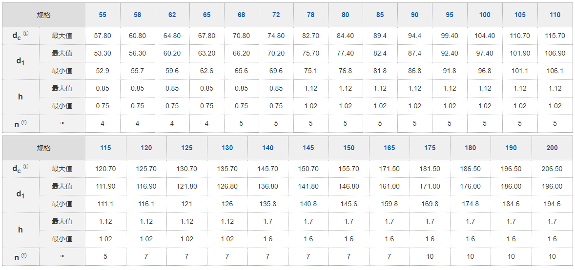Open the size 145 specification link

coord(308,148)
